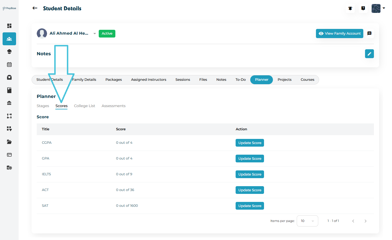The width and height of the screenshot is (392, 240).
Task: Switch to the Assigned Instructors tab
Action: click(148, 80)
